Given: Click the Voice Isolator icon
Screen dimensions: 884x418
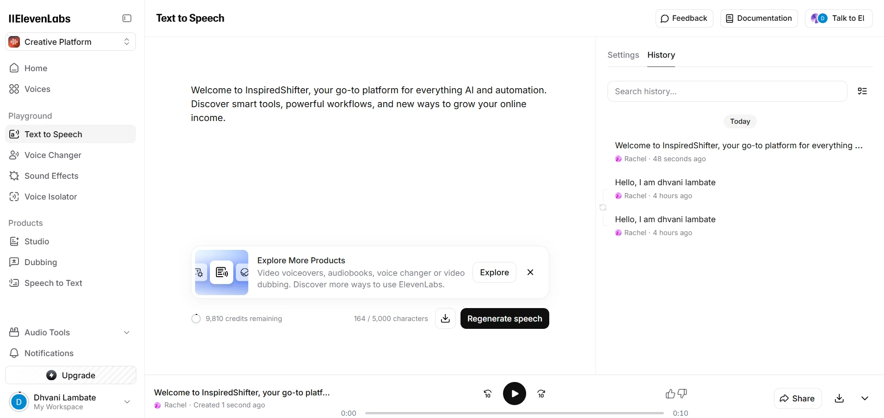Looking at the screenshot, I should click(x=14, y=196).
